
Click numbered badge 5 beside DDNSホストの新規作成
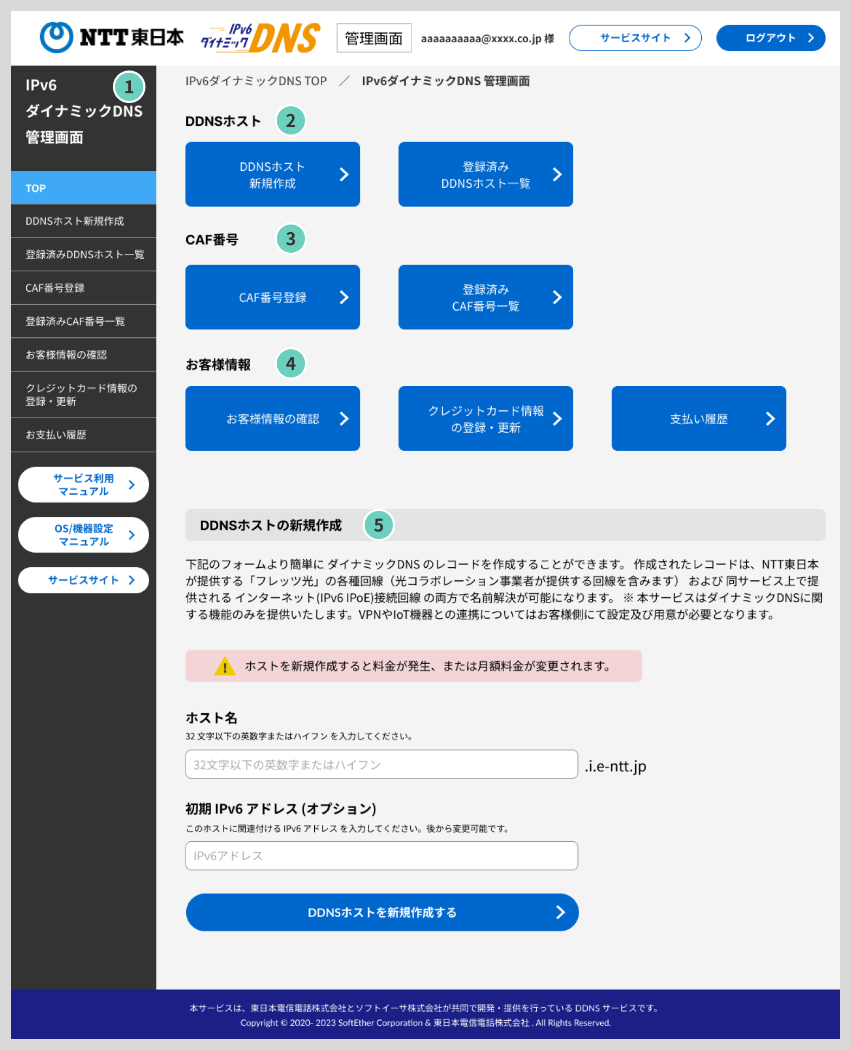pyautogui.click(x=378, y=525)
